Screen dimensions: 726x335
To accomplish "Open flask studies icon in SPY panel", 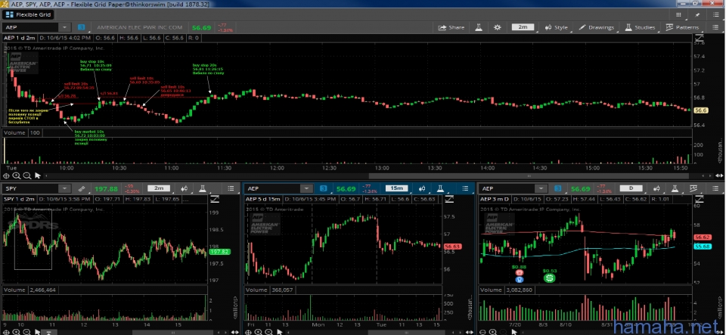I will [x=203, y=189].
